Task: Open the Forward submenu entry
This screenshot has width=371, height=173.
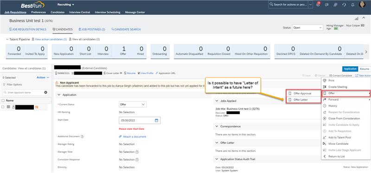Action: click(x=345, y=100)
